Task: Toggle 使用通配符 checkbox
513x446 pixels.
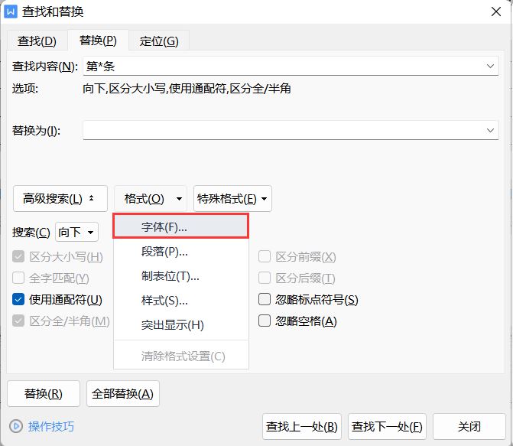Action: click(x=18, y=299)
